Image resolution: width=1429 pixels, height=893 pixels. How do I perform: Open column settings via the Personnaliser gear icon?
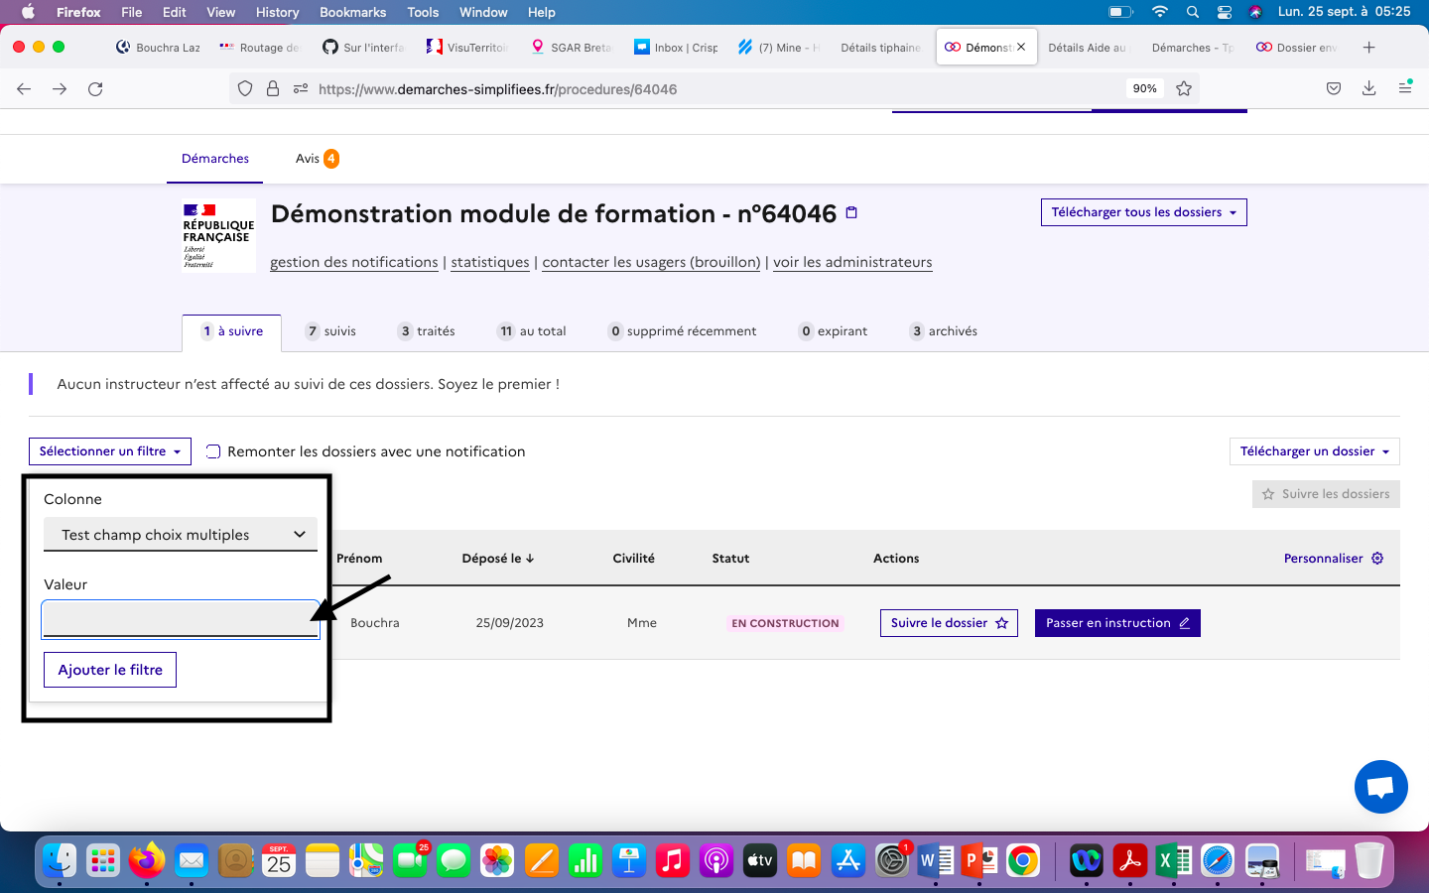(x=1377, y=558)
